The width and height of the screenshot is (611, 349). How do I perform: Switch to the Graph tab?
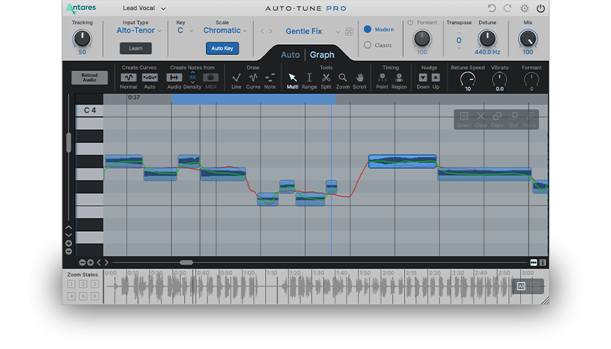[x=322, y=54]
